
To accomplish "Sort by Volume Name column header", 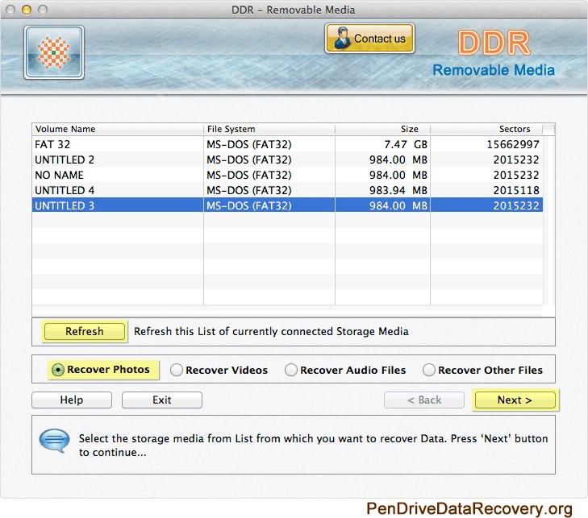I will coord(117,129).
